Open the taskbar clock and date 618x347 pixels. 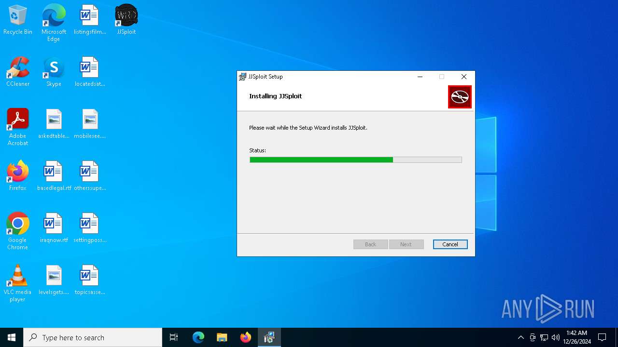coord(576,337)
